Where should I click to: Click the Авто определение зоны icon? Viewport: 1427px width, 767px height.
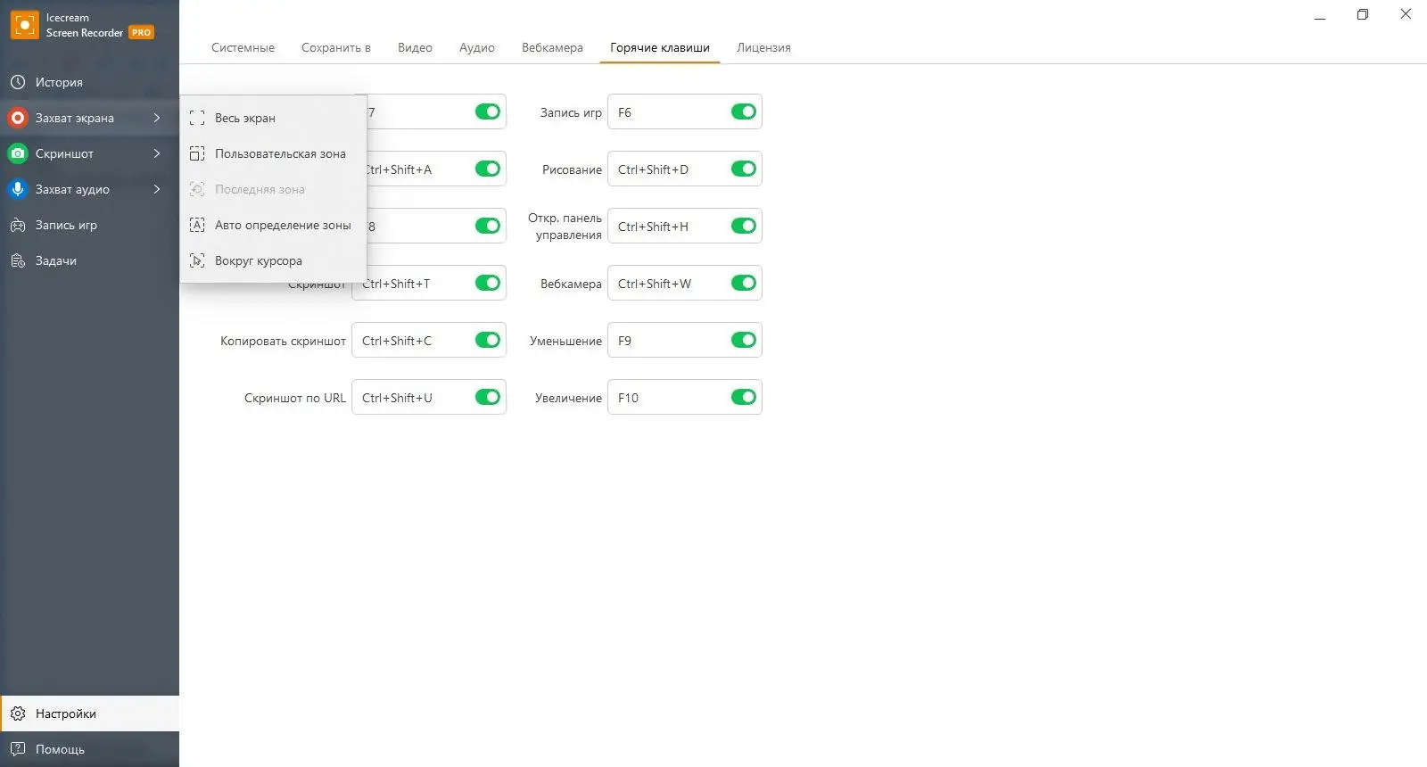coord(197,225)
